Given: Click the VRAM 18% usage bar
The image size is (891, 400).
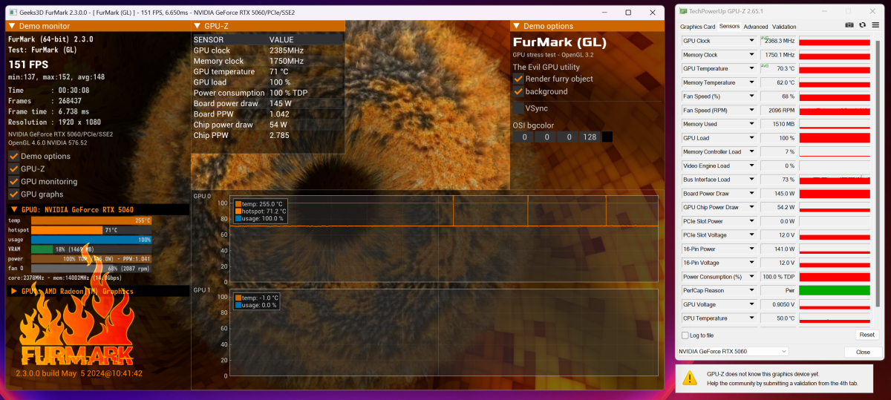Looking at the screenshot, I should pos(91,249).
